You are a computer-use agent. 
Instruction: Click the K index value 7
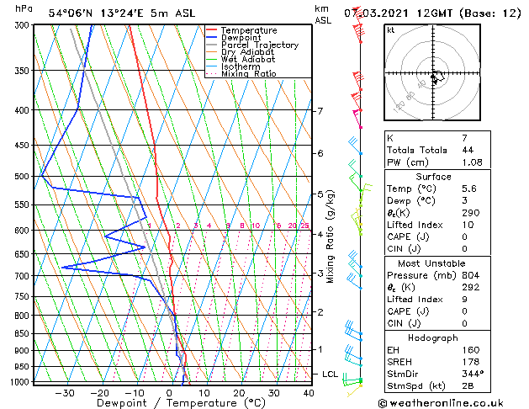(464, 138)
